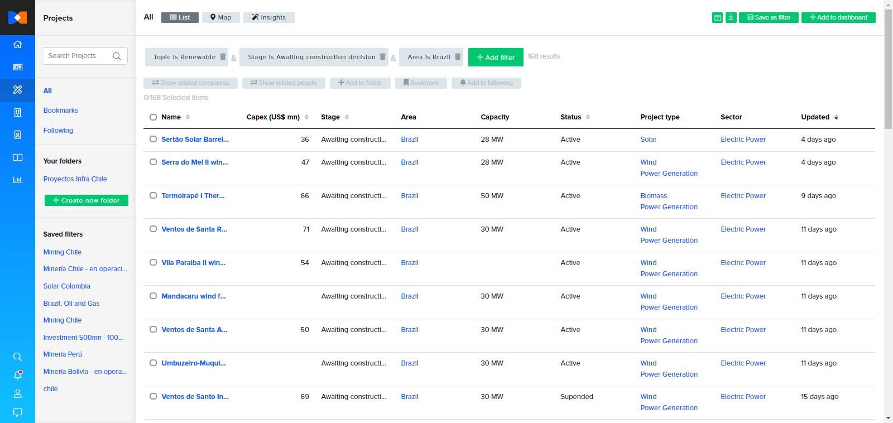
Task: Check the Ventos de Santa R row checkbox
Action: [x=153, y=229]
